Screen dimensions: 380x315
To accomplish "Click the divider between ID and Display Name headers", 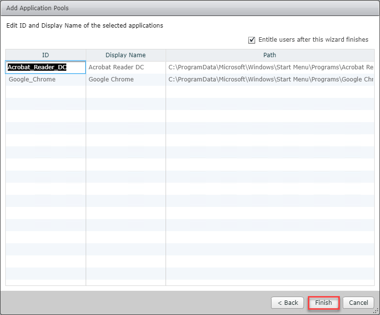I will (x=86, y=55).
